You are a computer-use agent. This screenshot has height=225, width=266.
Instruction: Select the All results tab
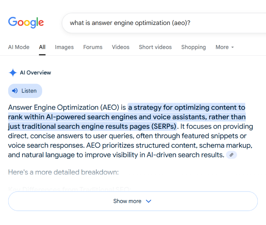pos(42,47)
